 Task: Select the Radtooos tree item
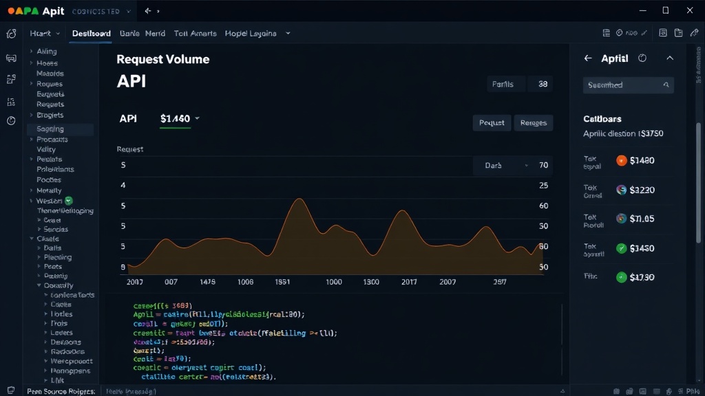67,351
